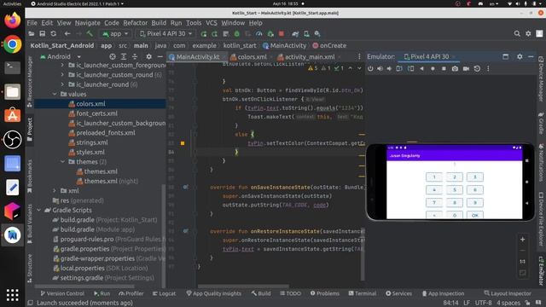546x307 pixels.
Task: Open Project panel options gear
Action: click(148, 56)
